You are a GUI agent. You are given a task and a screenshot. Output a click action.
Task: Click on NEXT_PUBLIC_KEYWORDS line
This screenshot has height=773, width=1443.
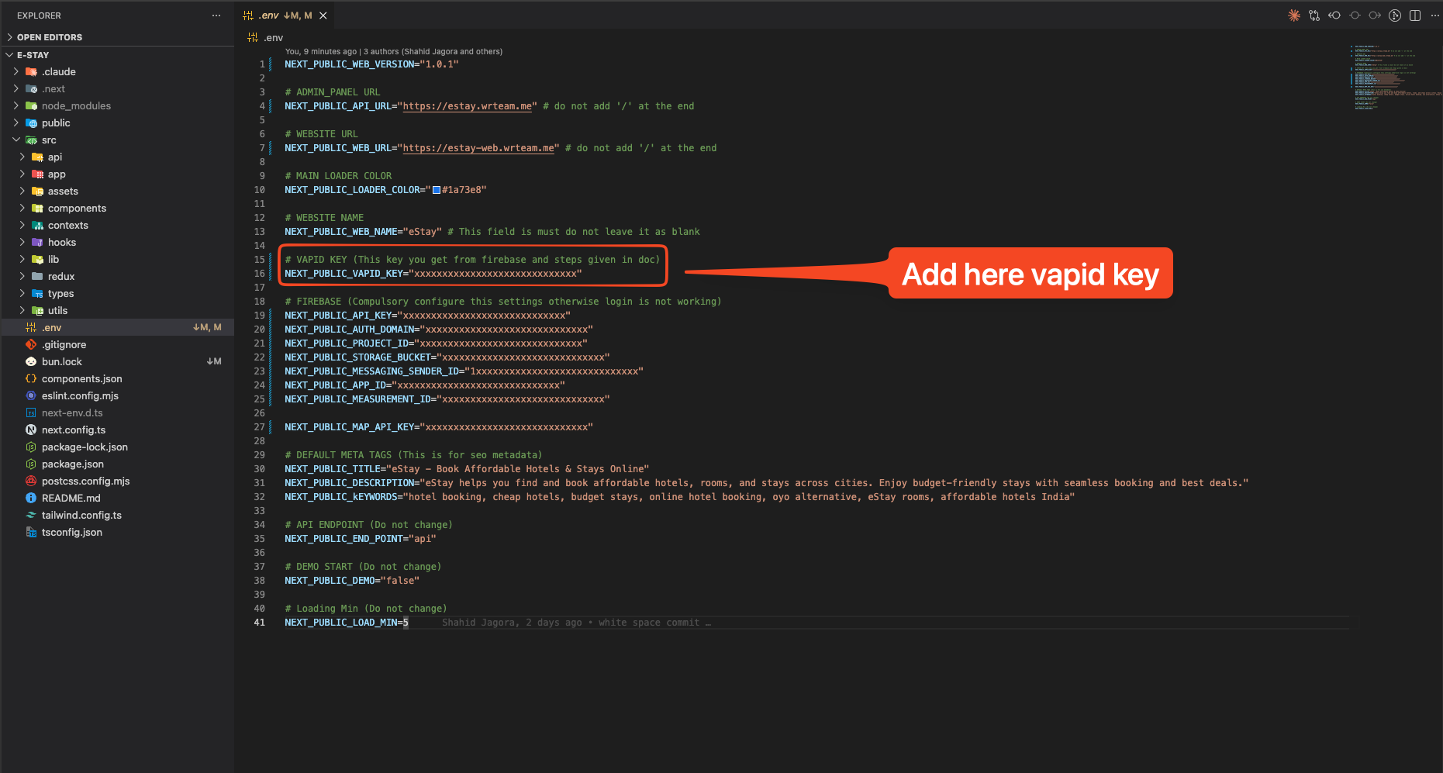coord(679,497)
